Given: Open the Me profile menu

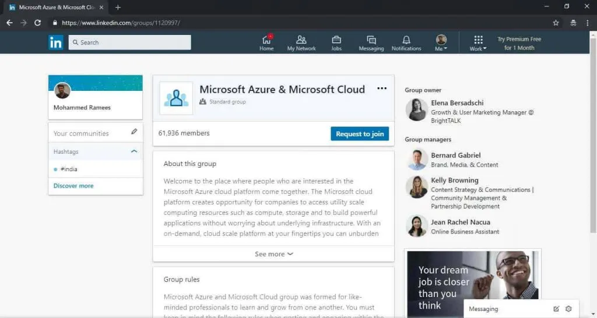Looking at the screenshot, I should click(x=441, y=43).
